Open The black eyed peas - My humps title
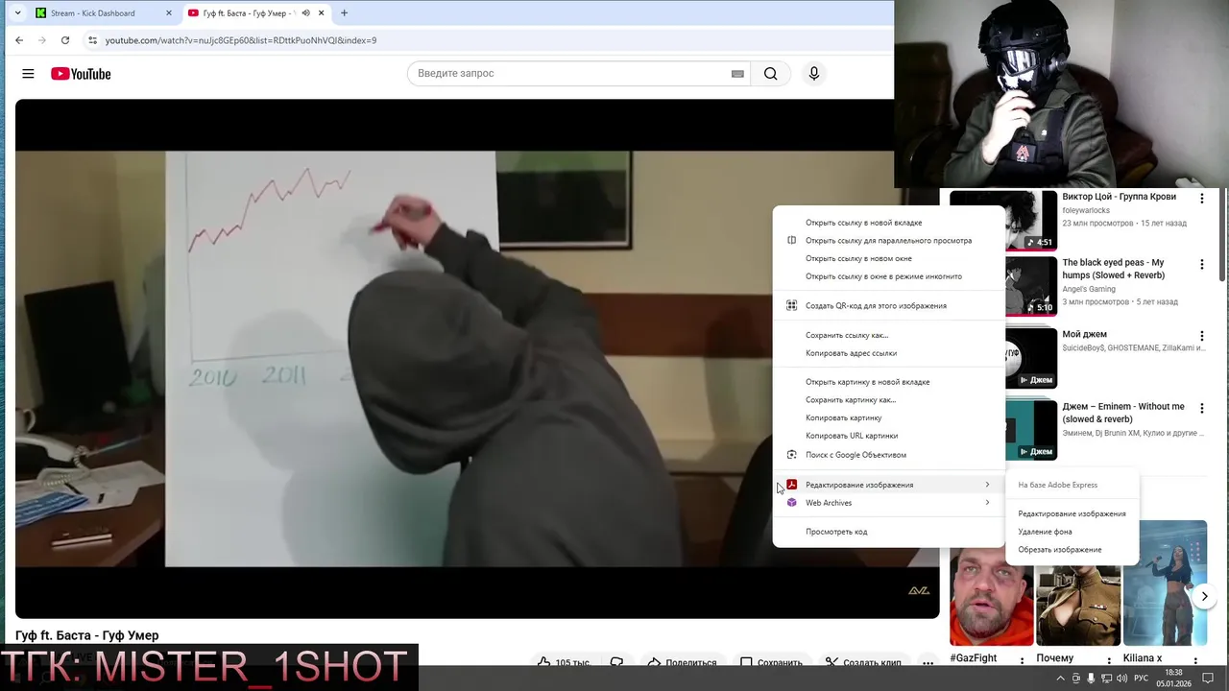The image size is (1229, 691). tap(1114, 269)
